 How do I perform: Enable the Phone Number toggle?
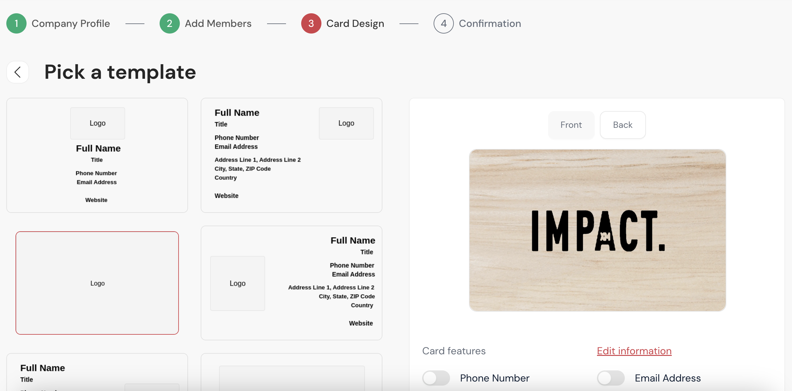(436, 378)
